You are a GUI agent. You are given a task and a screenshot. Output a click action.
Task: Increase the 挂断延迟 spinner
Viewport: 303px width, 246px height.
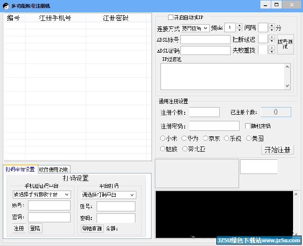tap(272, 37)
